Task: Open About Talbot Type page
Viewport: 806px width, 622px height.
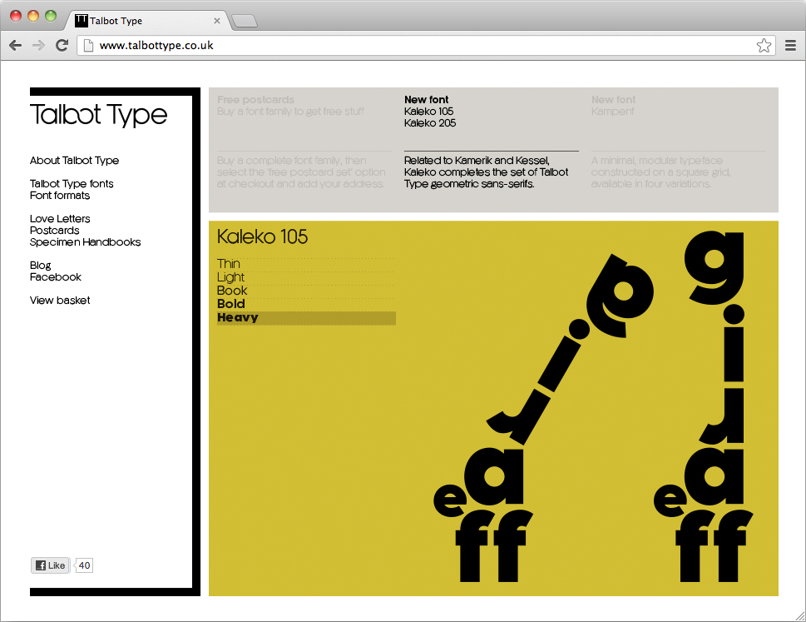Action: 74,161
